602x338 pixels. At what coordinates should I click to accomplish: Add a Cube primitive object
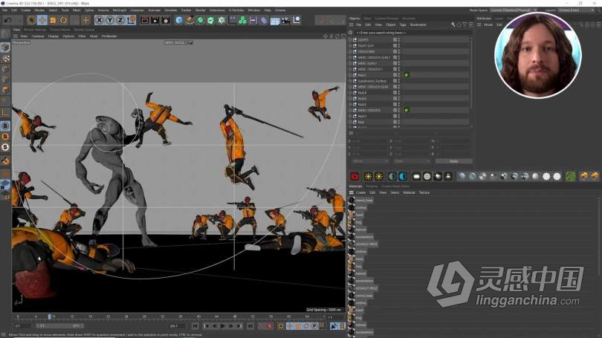tap(179, 20)
